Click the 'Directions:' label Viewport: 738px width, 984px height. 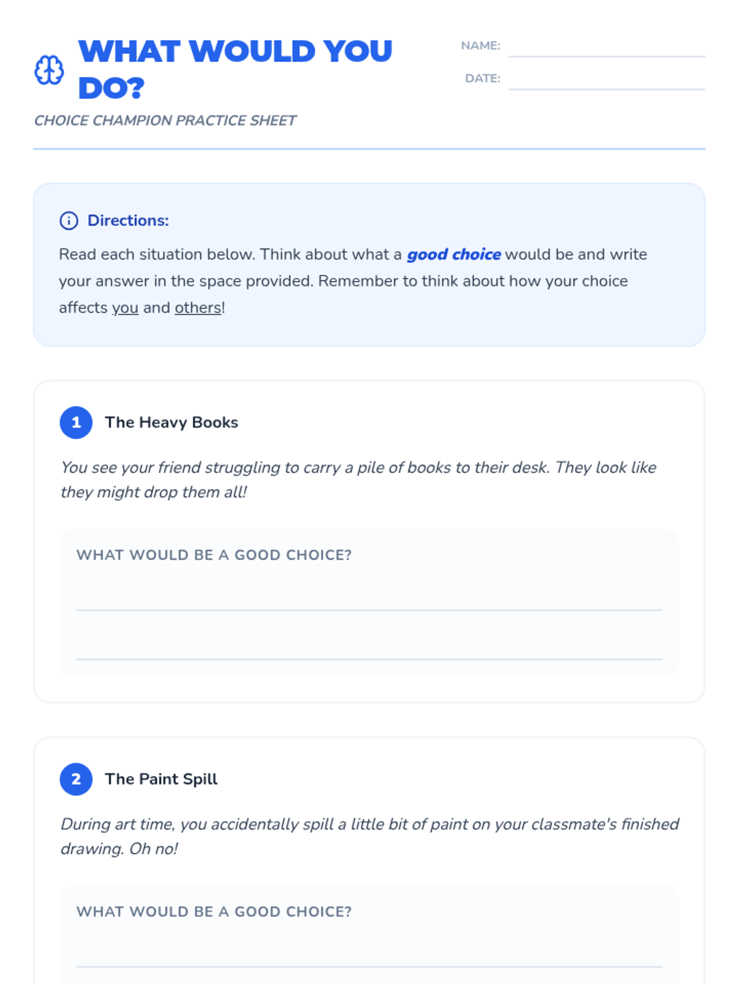click(x=128, y=220)
